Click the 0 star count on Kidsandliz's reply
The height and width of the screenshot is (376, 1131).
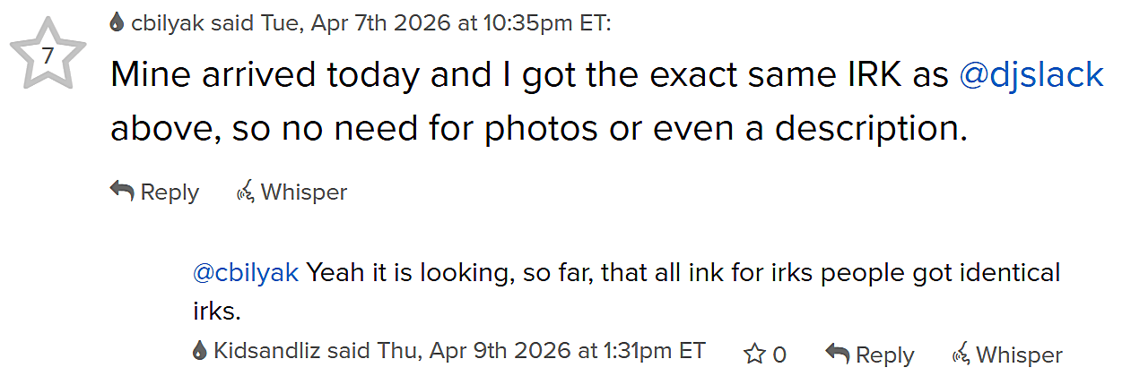tap(779, 355)
